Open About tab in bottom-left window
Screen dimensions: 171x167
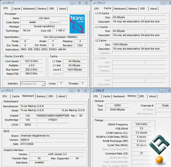pyautogui.click(x=62, y=96)
